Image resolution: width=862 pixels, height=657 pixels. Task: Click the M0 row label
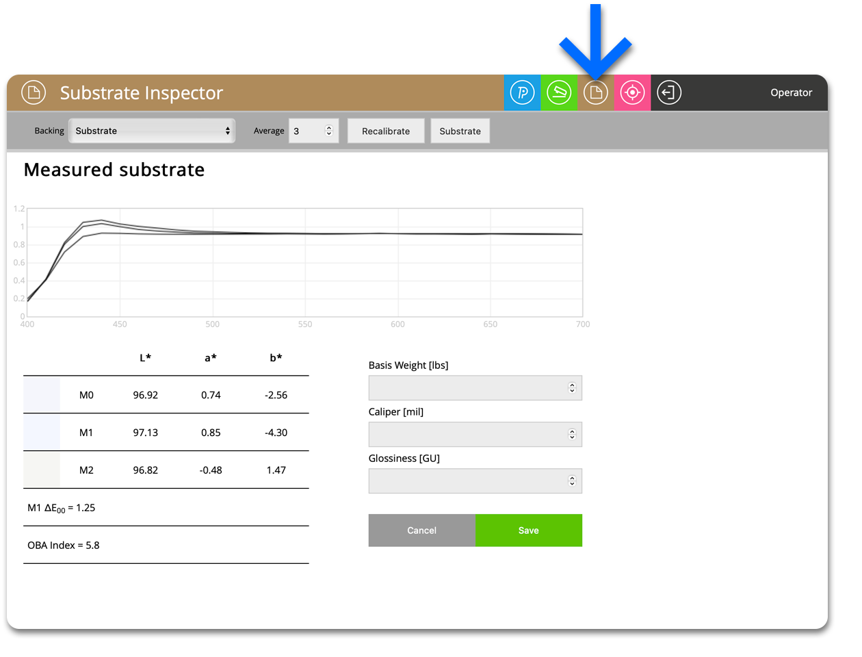86,395
